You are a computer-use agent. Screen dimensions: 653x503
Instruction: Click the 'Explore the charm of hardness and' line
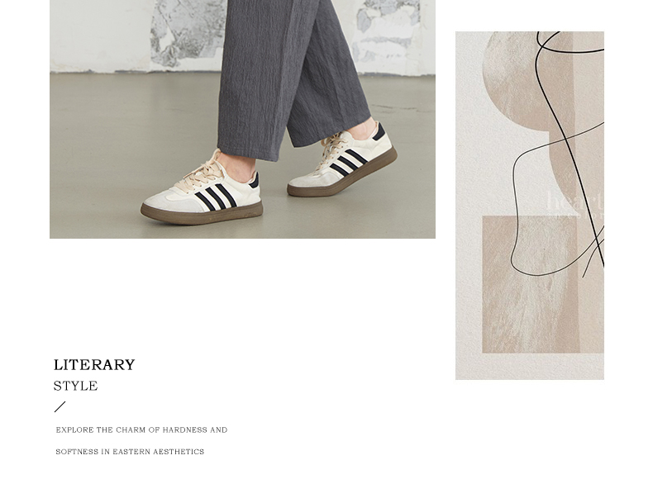(x=141, y=429)
